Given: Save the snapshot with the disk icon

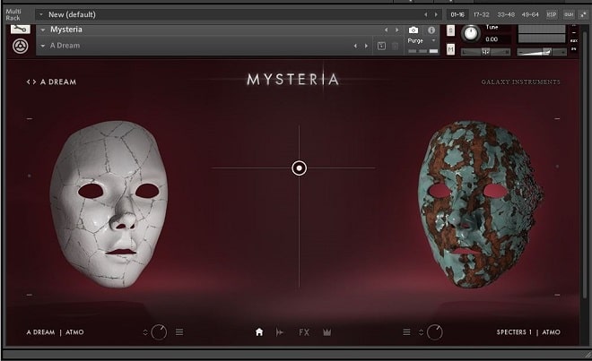Looking at the screenshot, I should [x=381, y=46].
